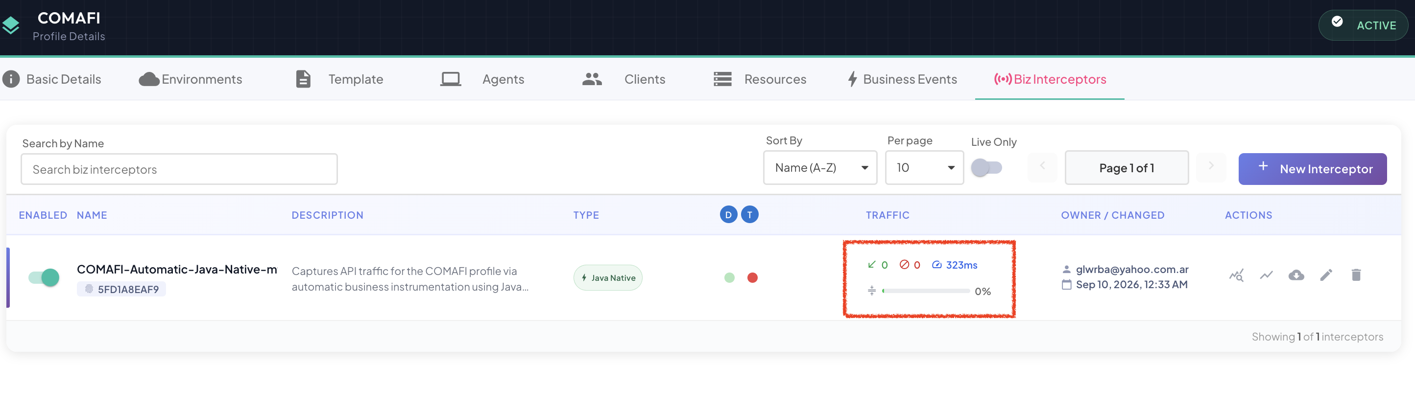Viewport: 1415px width, 410px height.
Task: Edit the interceptor with pencil icon
Action: pos(1326,275)
